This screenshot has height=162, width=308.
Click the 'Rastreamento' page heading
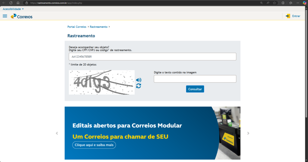point(81,36)
